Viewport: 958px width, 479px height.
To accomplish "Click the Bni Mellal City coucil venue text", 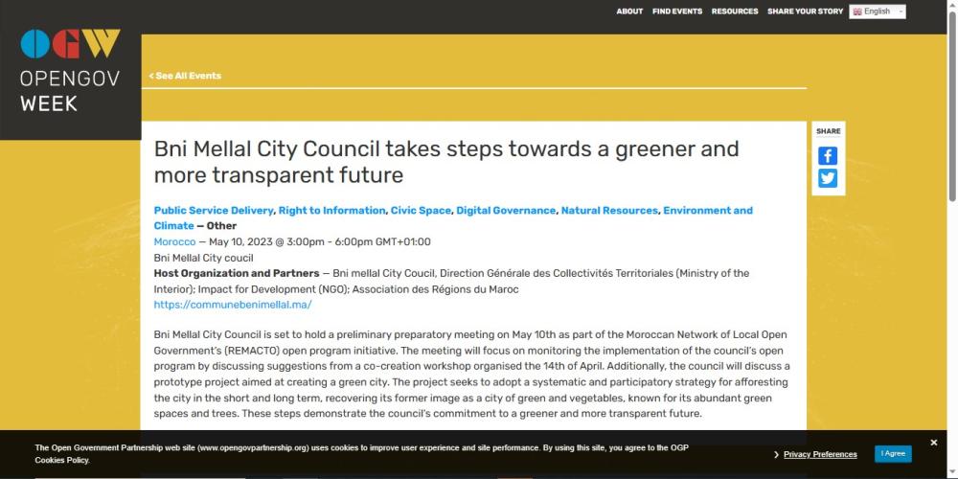I will point(203,258).
